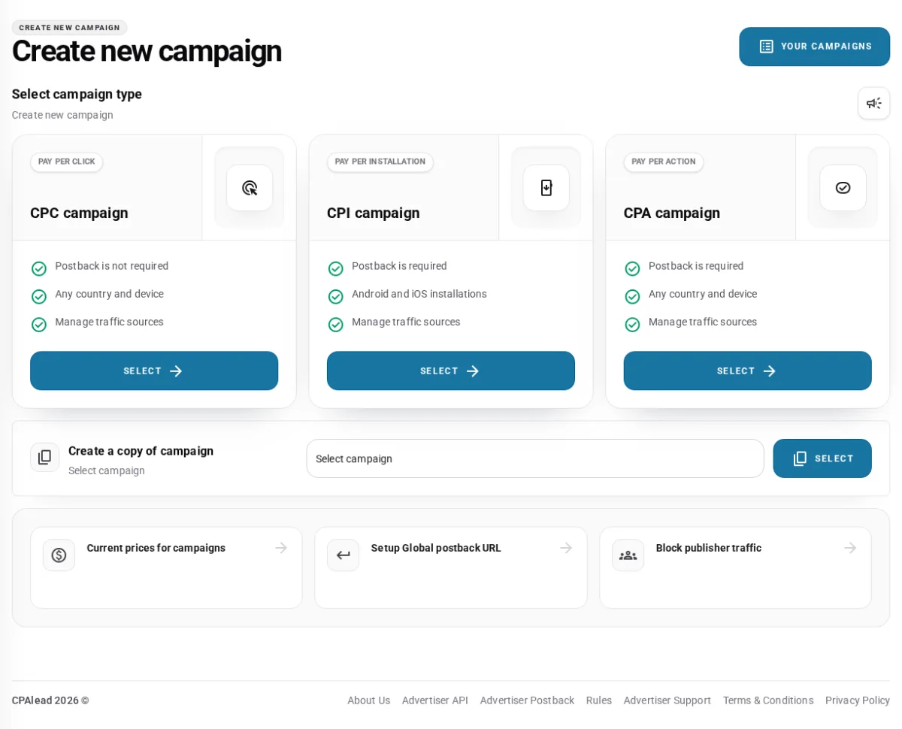902x729 pixels.
Task: Select the CPI campaign type
Action: 451,371
